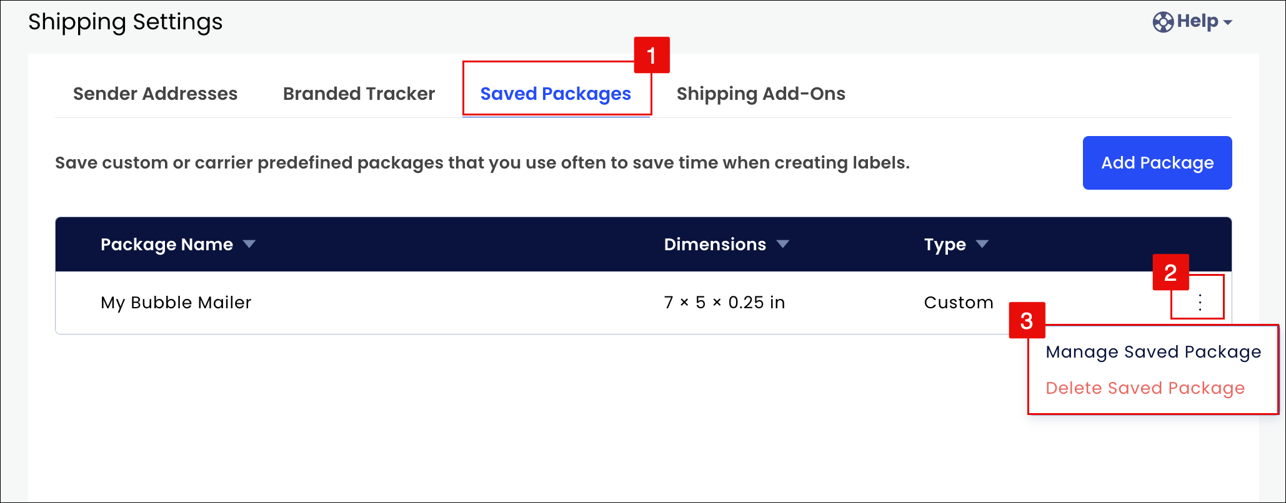Switch to the Sender Addresses tab
The width and height of the screenshot is (1286, 503).
click(156, 94)
